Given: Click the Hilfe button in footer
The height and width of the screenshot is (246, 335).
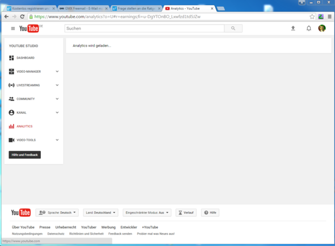Looking at the screenshot, I should [x=210, y=212].
